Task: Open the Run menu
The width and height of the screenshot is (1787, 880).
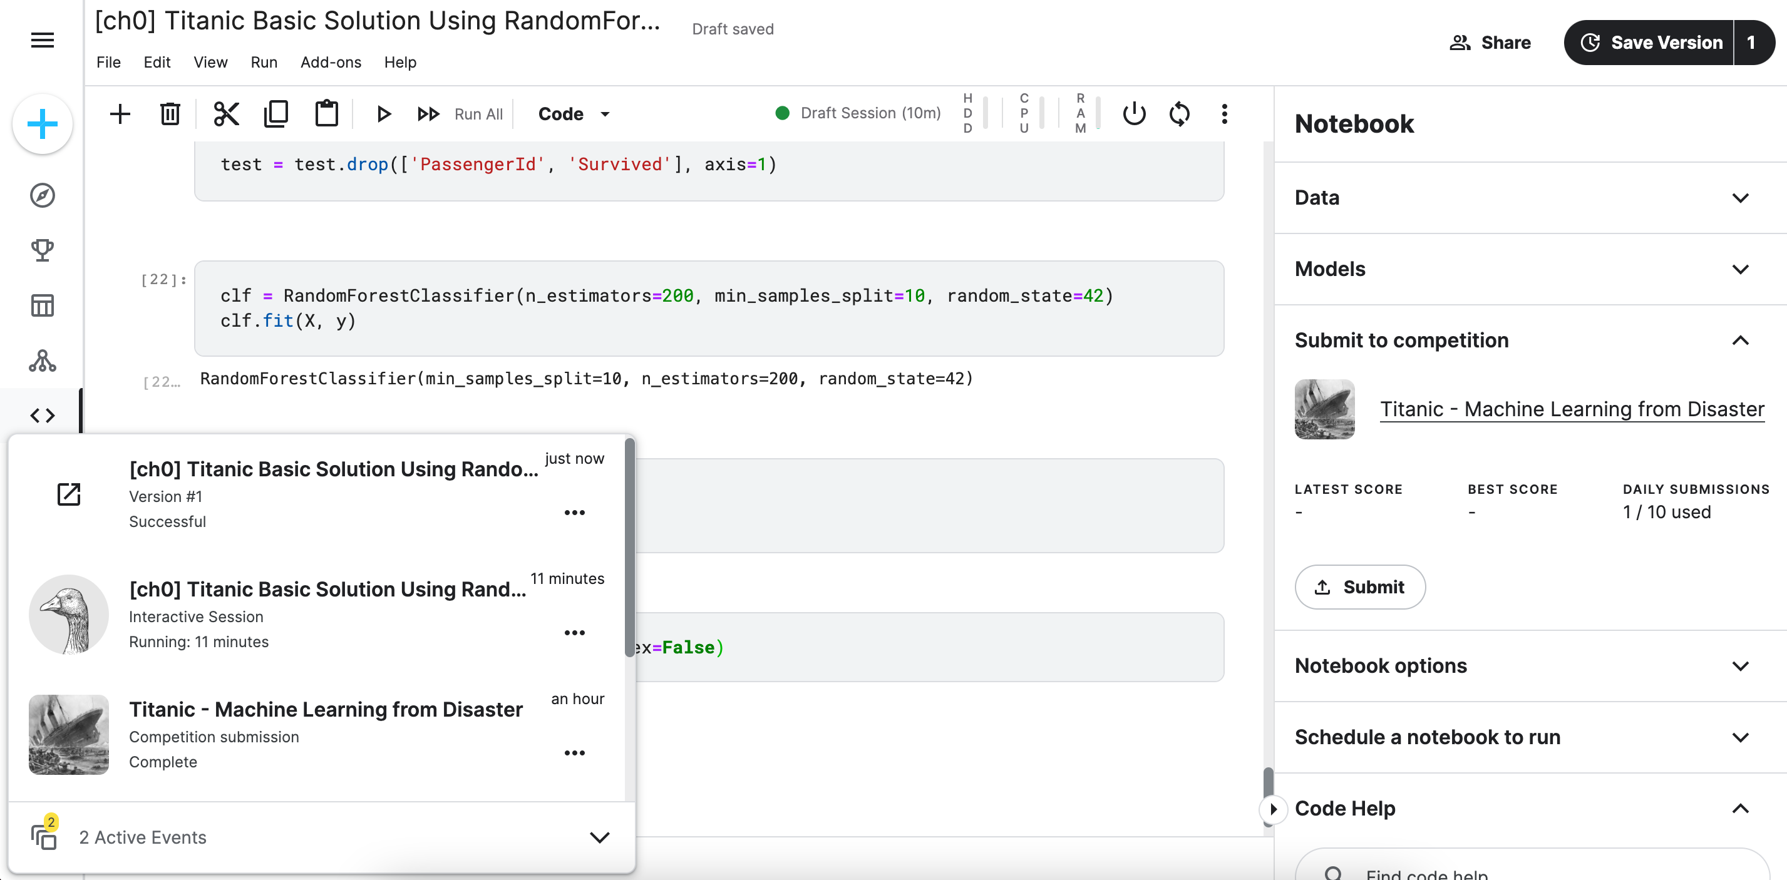Action: point(264,62)
